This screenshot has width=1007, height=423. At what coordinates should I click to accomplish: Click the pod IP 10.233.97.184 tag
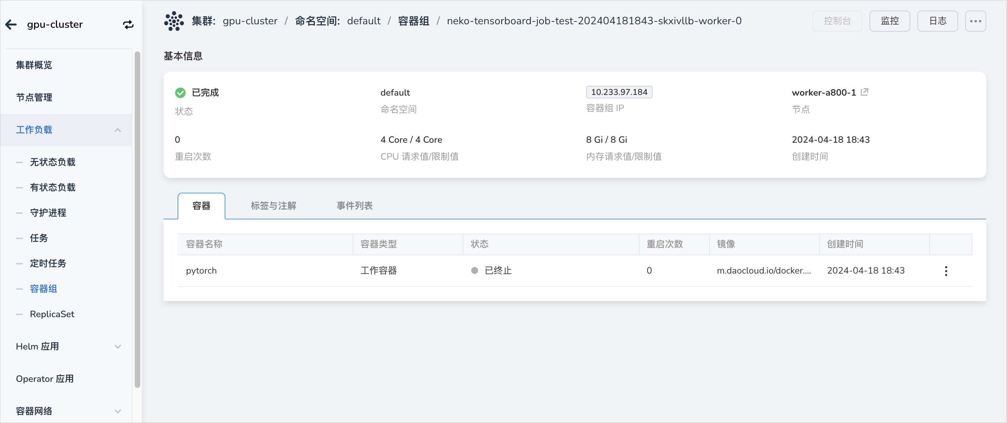(619, 92)
